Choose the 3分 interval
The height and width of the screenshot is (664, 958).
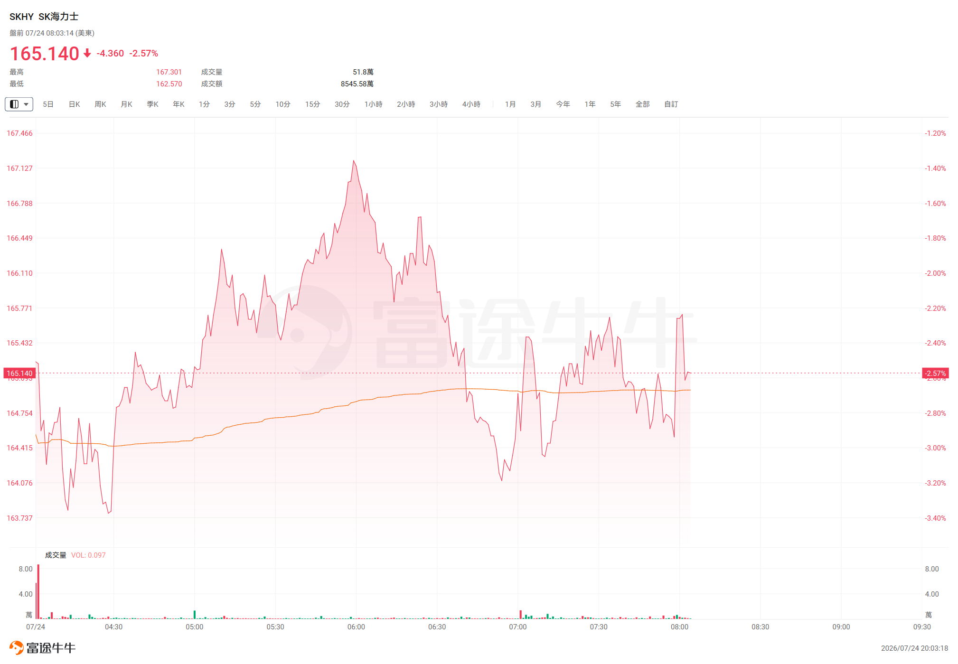230,104
